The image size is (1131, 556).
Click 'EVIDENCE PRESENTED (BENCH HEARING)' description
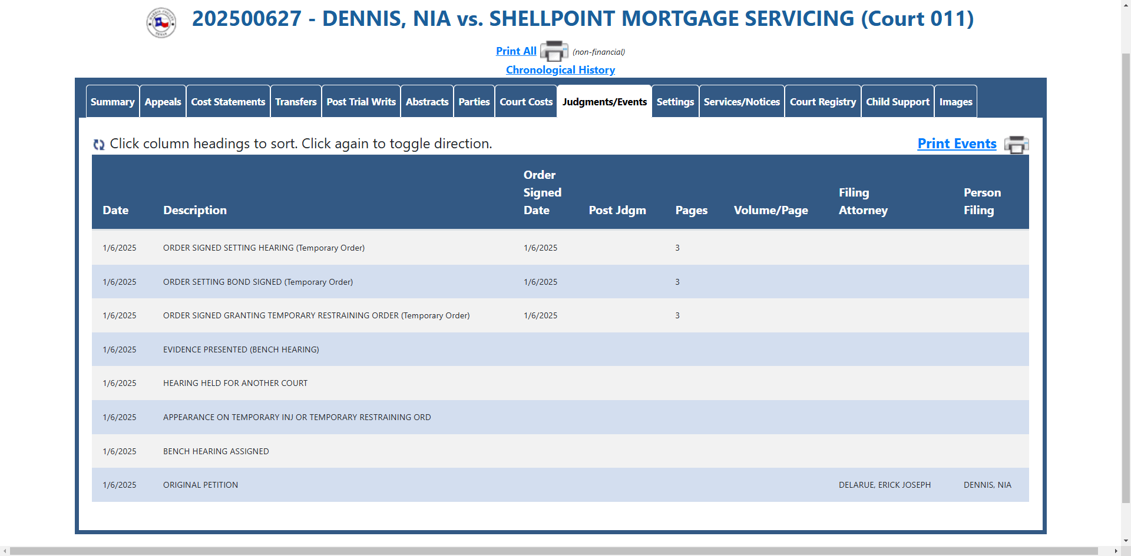coord(241,349)
